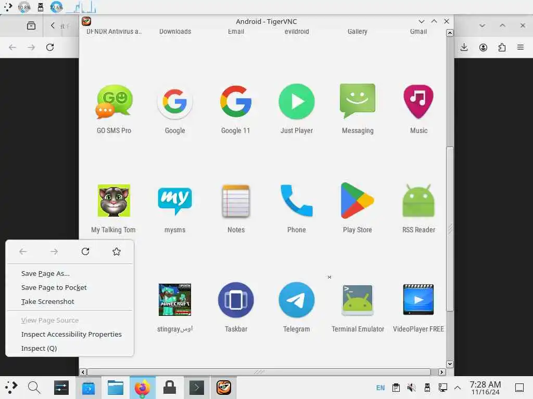Open the terminal taskbar icon

pyautogui.click(x=197, y=387)
